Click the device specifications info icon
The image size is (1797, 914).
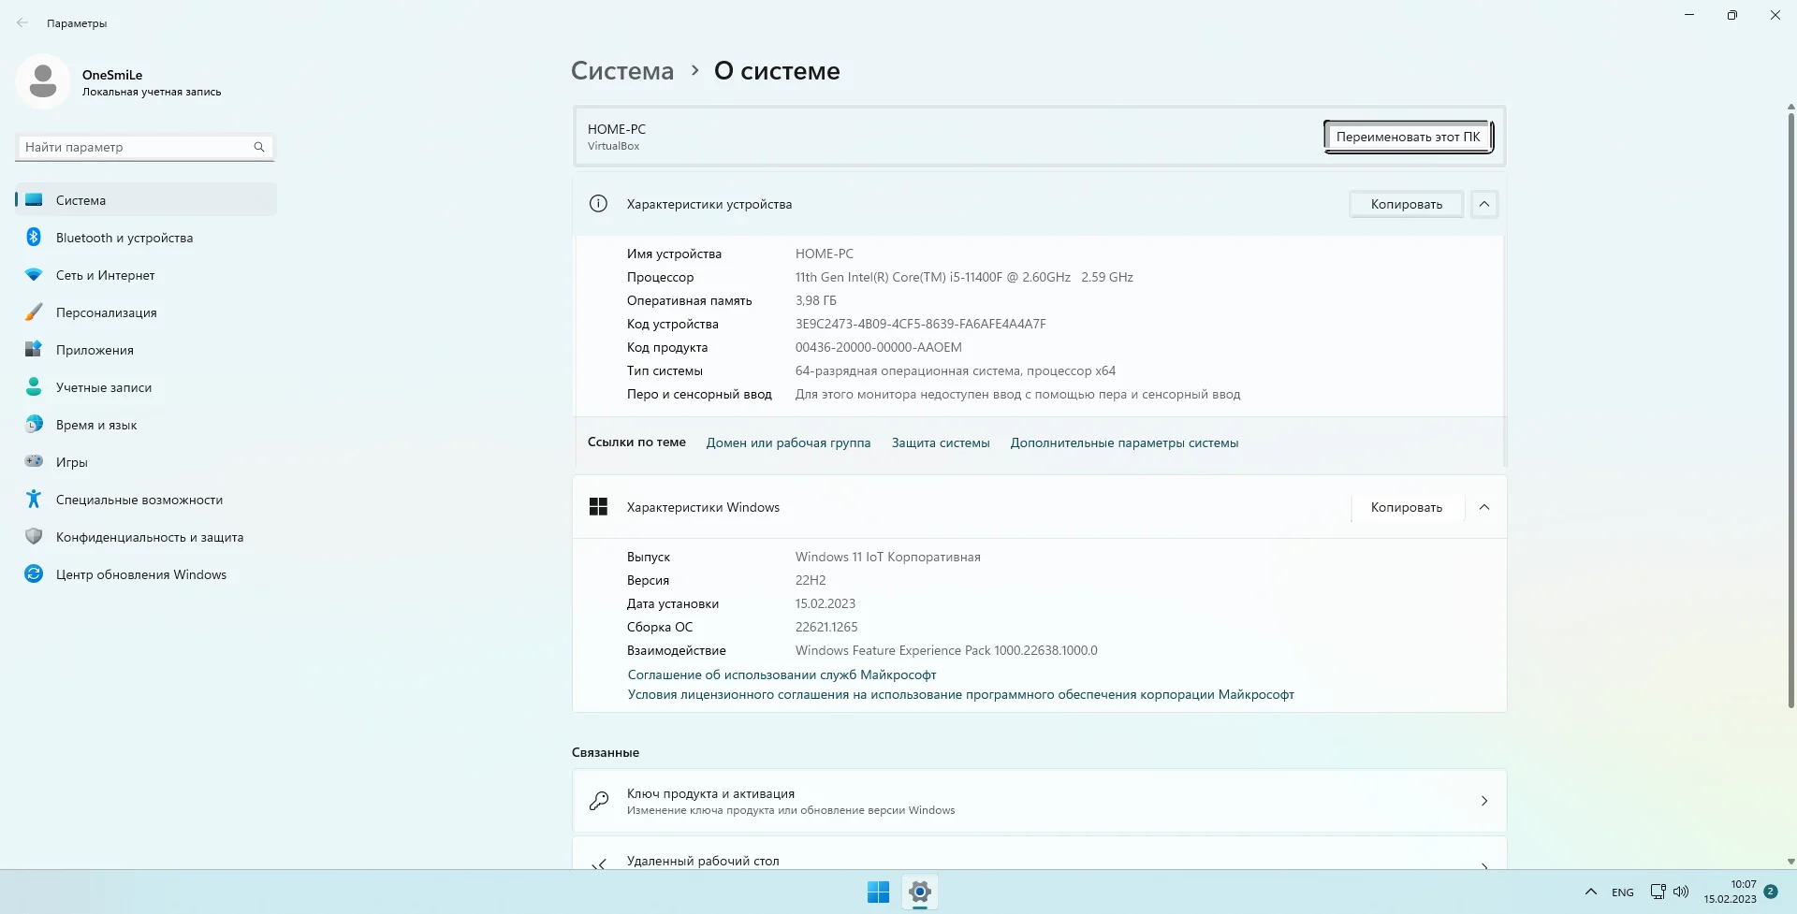[x=598, y=204]
